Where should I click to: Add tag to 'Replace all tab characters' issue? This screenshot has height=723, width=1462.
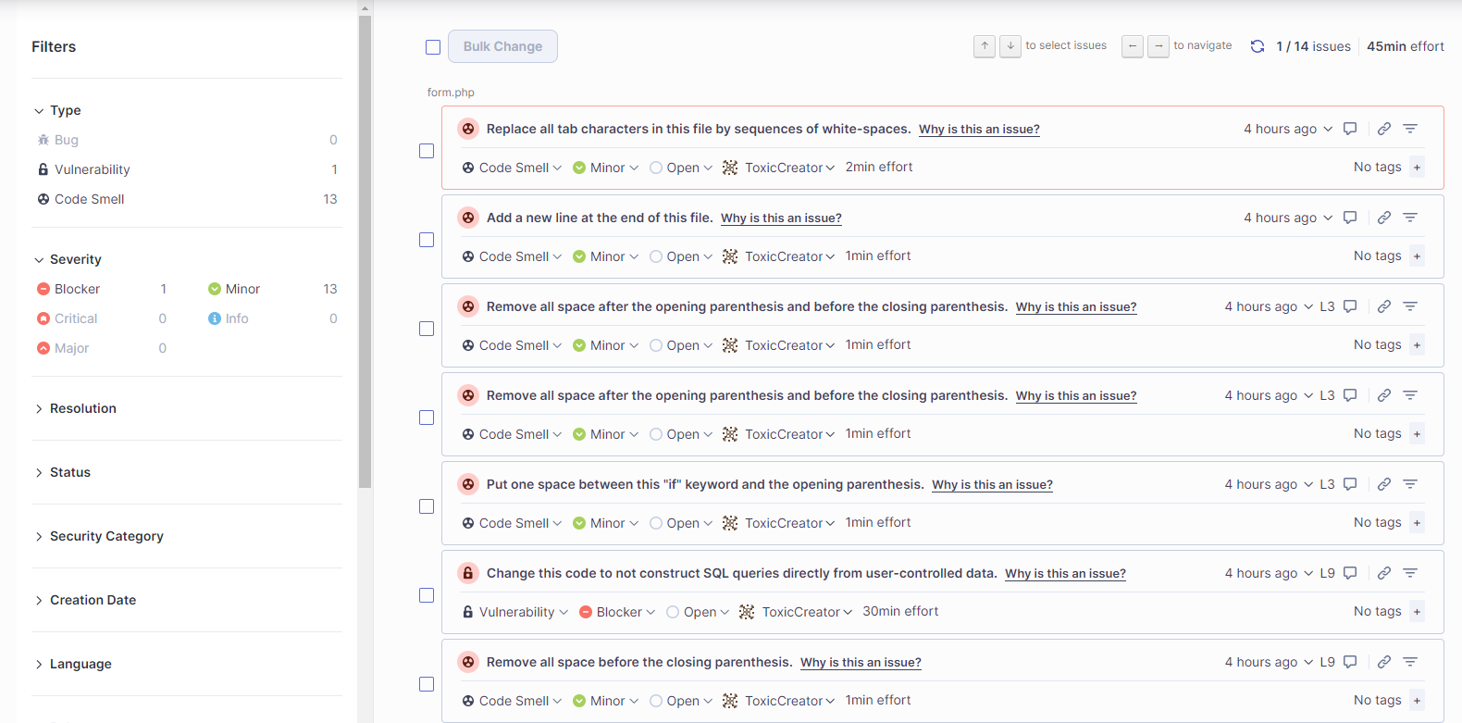pos(1417,168)
